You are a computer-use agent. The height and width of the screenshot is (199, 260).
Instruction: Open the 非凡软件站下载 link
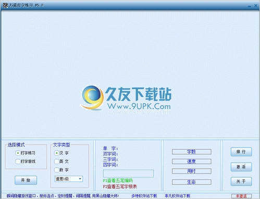coord(178,196)
